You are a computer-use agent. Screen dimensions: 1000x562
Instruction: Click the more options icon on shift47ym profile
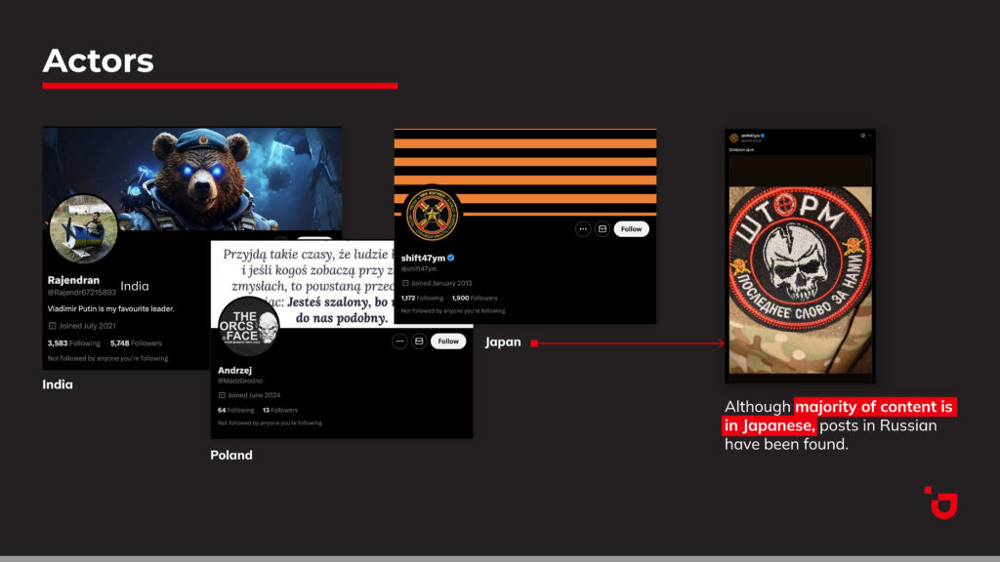point(583,229)
